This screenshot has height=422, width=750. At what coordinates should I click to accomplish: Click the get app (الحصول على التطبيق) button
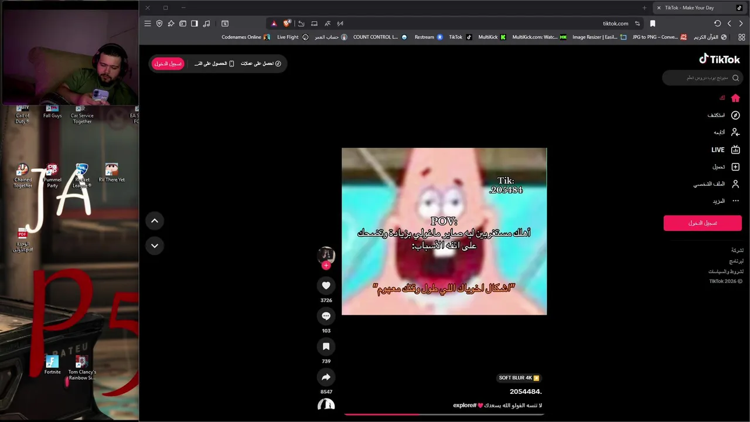pyautogui.click(x=214, y=63)
